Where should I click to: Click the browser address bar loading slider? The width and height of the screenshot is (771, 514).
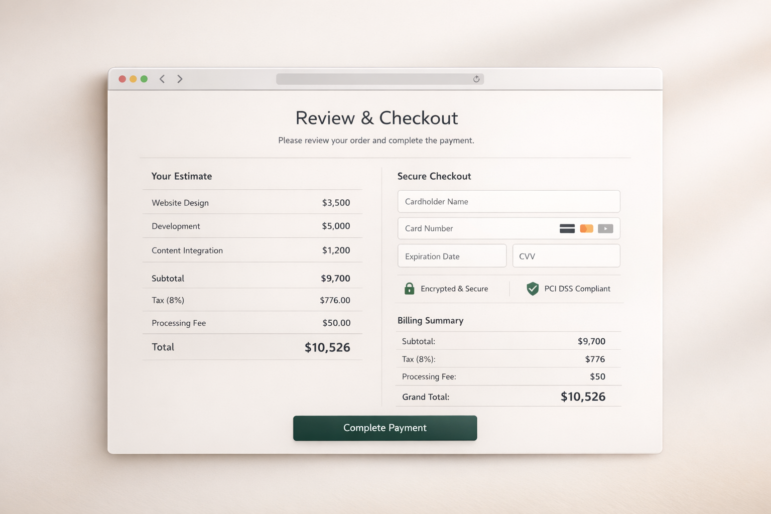[380, 79]
